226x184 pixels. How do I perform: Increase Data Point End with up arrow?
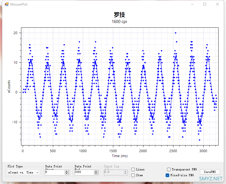96,171
